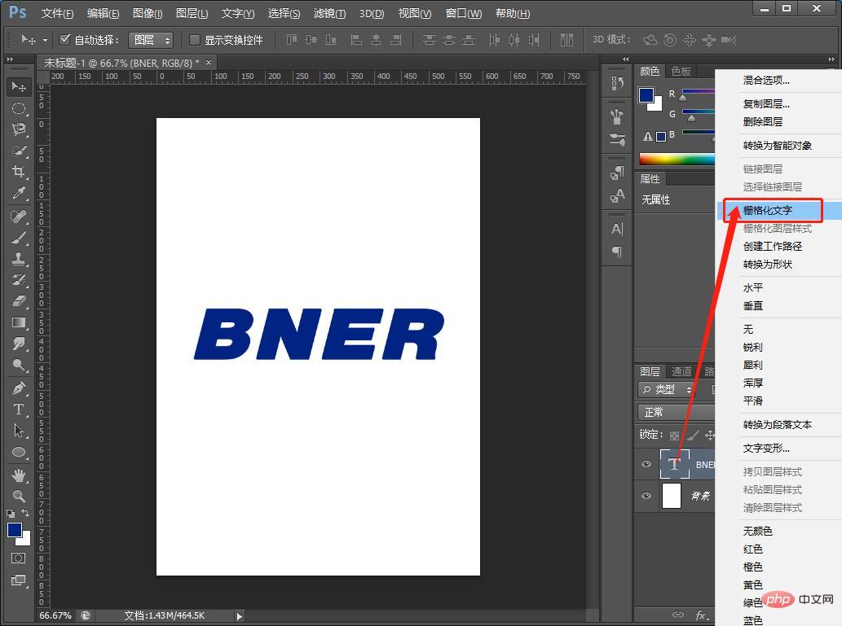Viewport: 842px width, 626px height.
Task: Expand the icon panel dock arrows
Action: [x=626, y=59]
